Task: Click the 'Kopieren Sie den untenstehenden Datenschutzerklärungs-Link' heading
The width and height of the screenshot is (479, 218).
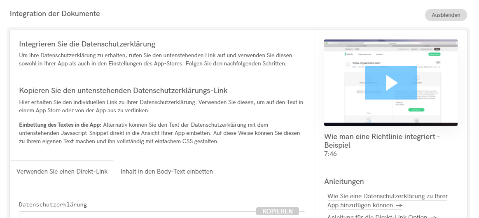Action: pos(123,90)
